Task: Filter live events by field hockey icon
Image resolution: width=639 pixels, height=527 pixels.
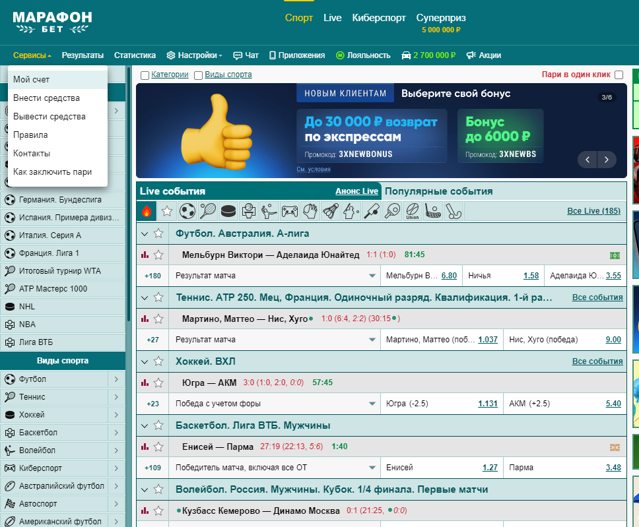Action: 453,211
